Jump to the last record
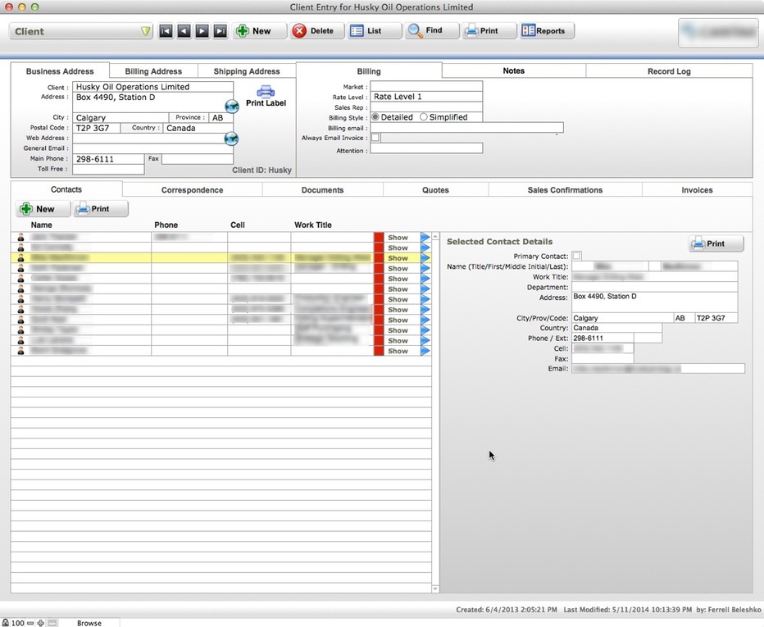Screen dimensions: 764x627 tap(221, 31)
